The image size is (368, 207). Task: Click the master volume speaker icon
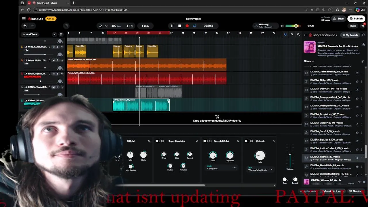[x=282, y=26]
